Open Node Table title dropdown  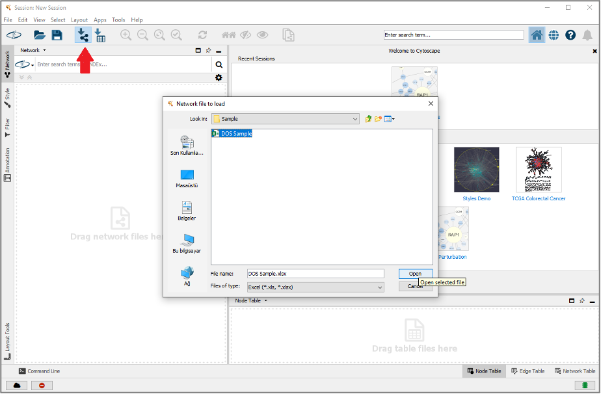[265, 300]
